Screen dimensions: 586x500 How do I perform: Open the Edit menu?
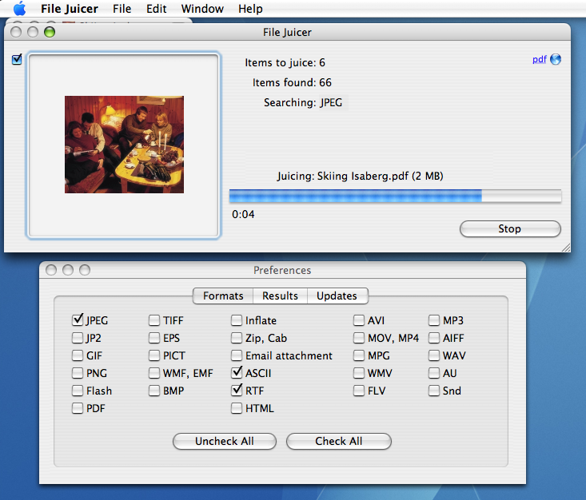click(x=156, y=9)
